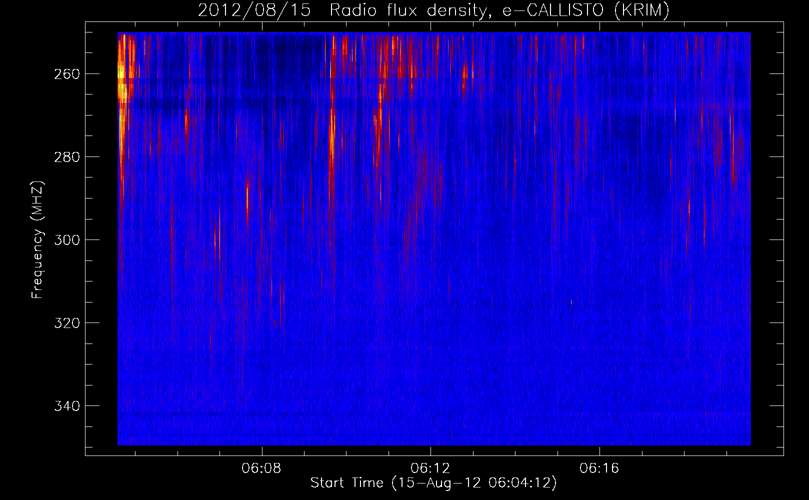Select the 320 frequency axis label
The width and height of the screenshot is (809, 500).
coord(66,323)
